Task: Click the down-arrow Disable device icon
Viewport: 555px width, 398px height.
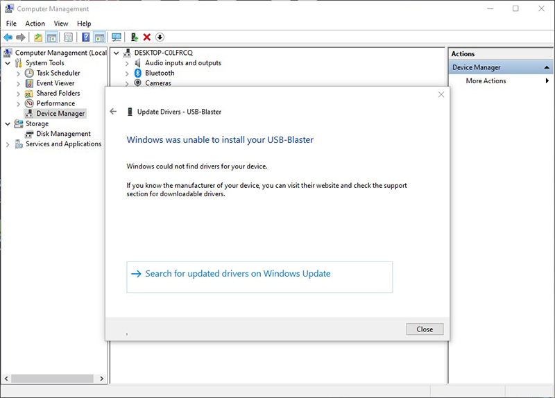Action: click(160, 37)
